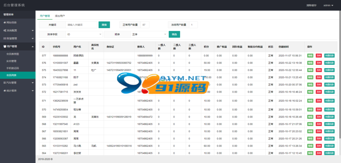Click phone number 13100001307
Screen dimensions: 341x163
pos(60,63)
